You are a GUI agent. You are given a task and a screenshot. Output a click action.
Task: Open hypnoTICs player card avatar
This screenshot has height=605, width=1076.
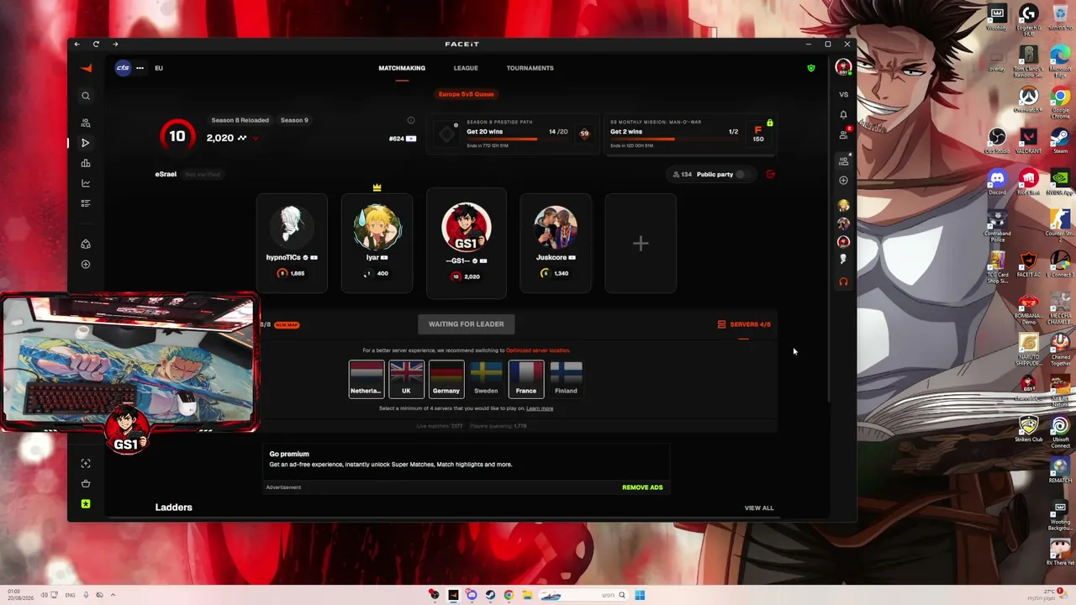tap(292, 226)
